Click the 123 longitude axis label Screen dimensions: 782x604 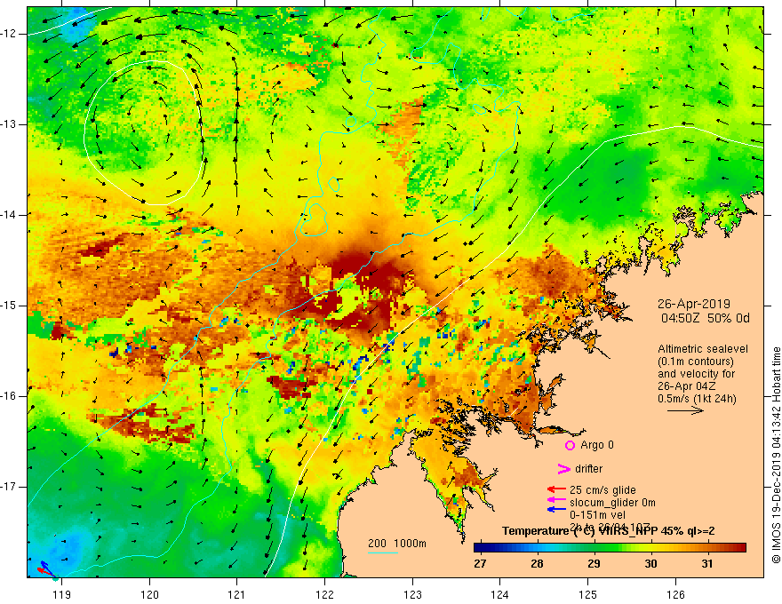pos(412,594)
